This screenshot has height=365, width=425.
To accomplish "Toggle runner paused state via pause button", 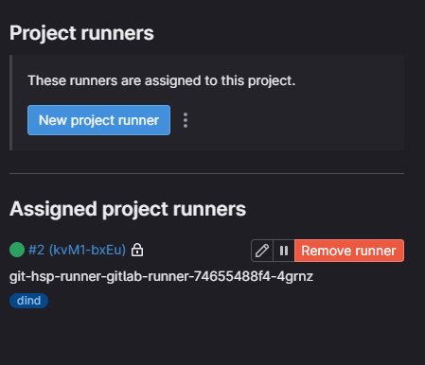I will click(284, 251).
